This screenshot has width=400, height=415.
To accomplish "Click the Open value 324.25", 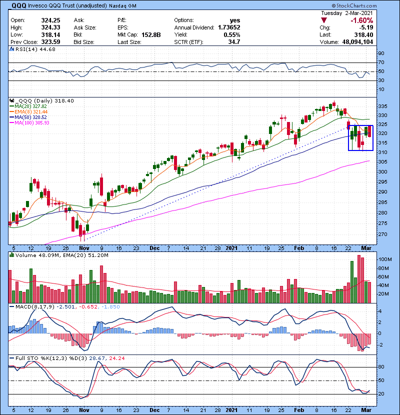I will pyautogui.click(x=51, y=20).
